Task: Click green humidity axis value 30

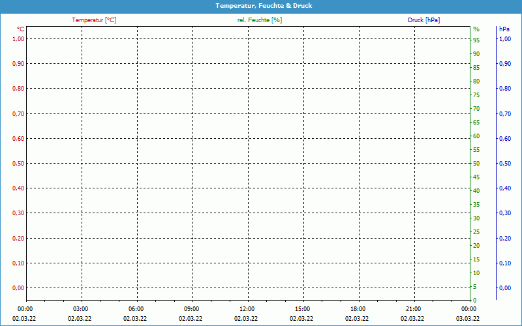Action: pyautogui.click(x=476, y=218)
